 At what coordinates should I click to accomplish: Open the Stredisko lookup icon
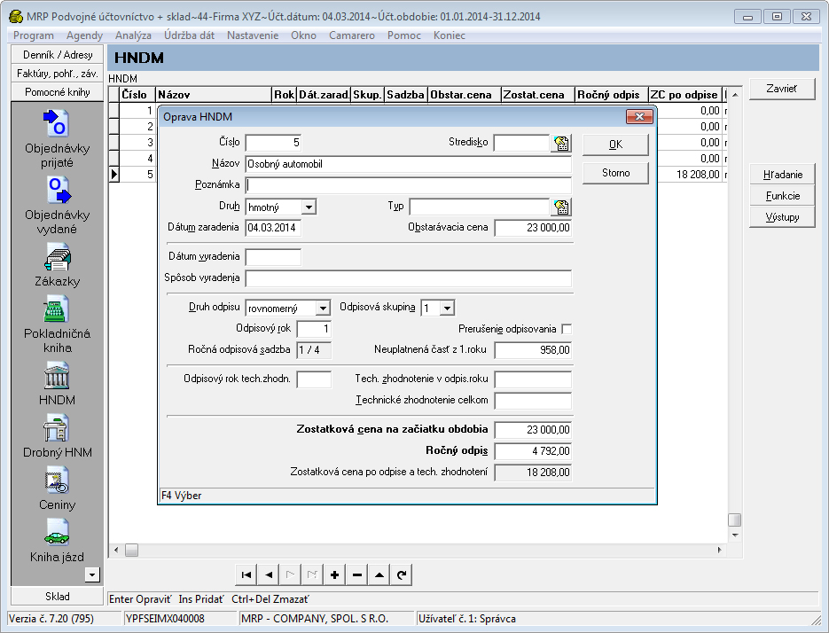click(x=561, y=143)
